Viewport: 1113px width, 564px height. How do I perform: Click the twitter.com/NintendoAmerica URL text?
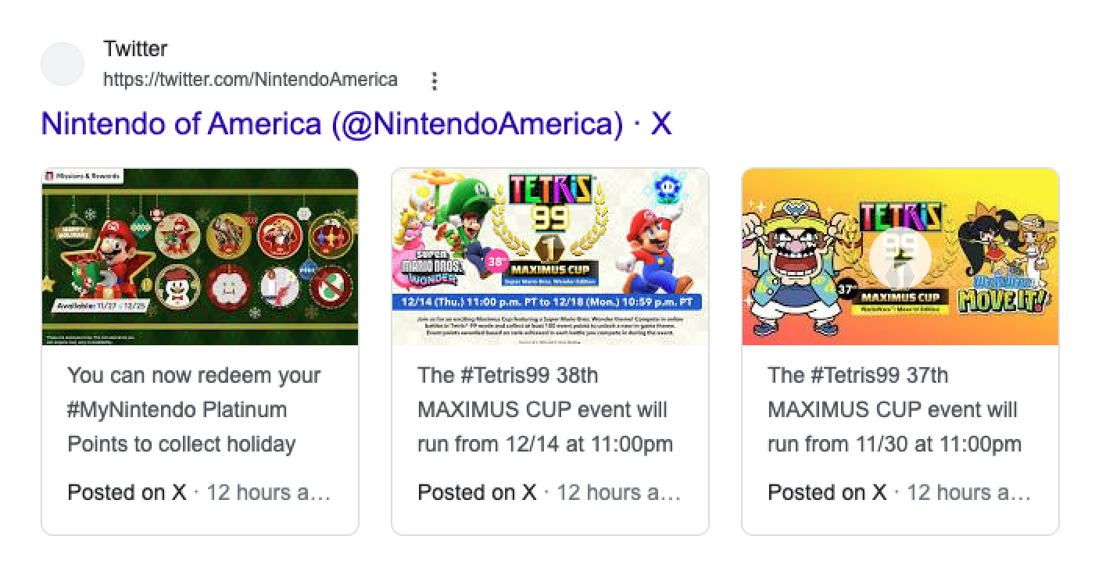[x=250, y=80]
